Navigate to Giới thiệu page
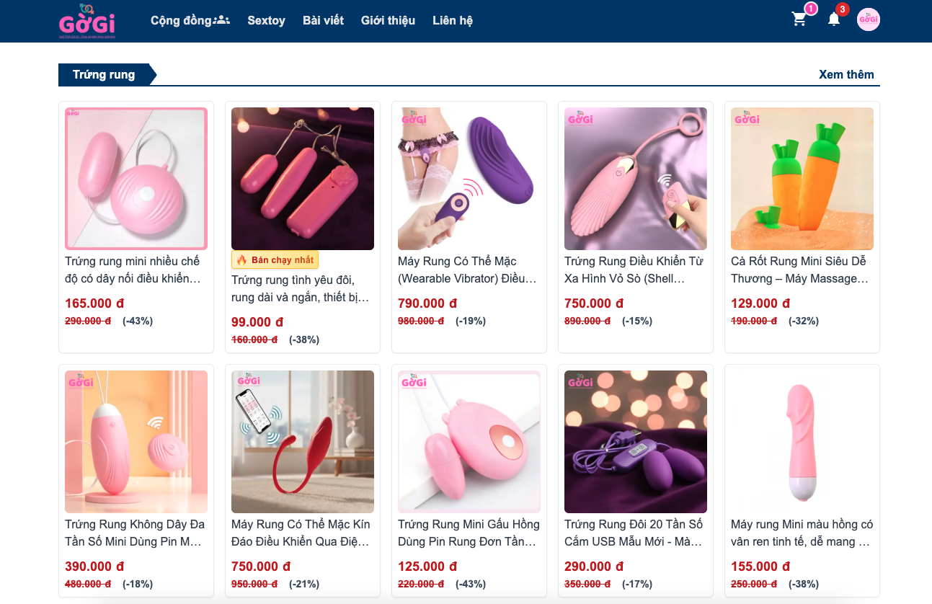 [x=388, y=20]
